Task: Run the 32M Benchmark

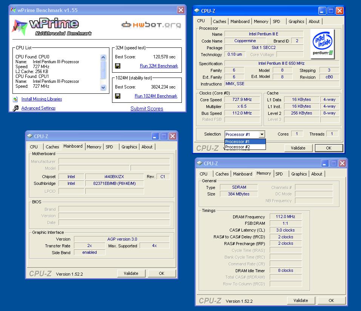Action: point(159,66)
